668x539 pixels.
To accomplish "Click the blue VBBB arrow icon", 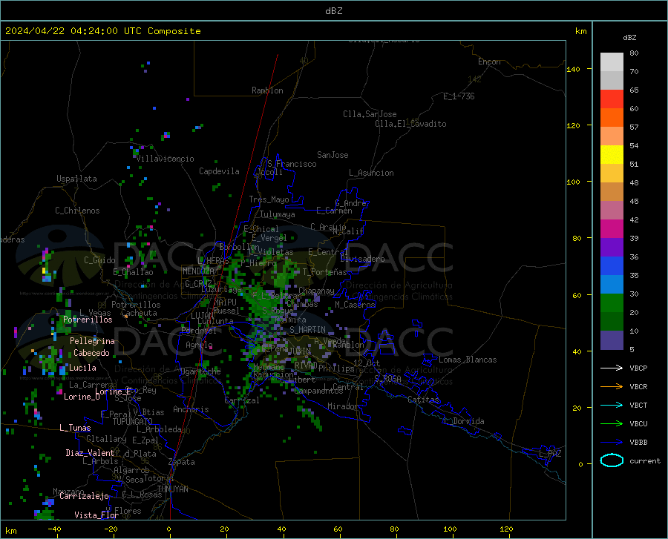I will [612, 443].
